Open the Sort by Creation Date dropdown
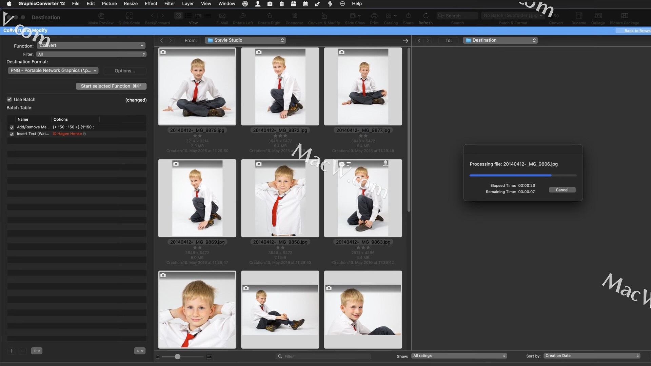The image size is (651, 366). pyautogui.click(x=592, y=356)
